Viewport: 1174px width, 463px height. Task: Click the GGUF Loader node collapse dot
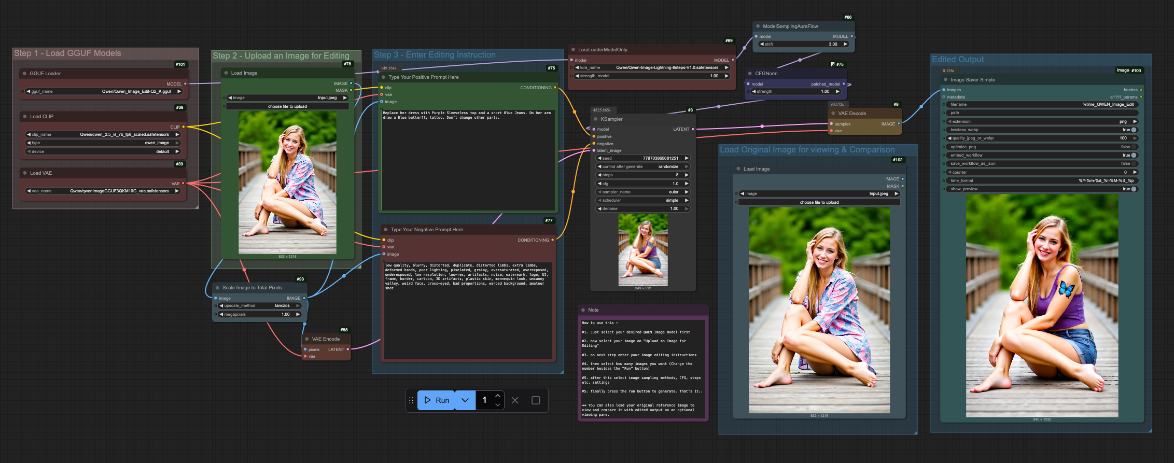coord(24,74)
